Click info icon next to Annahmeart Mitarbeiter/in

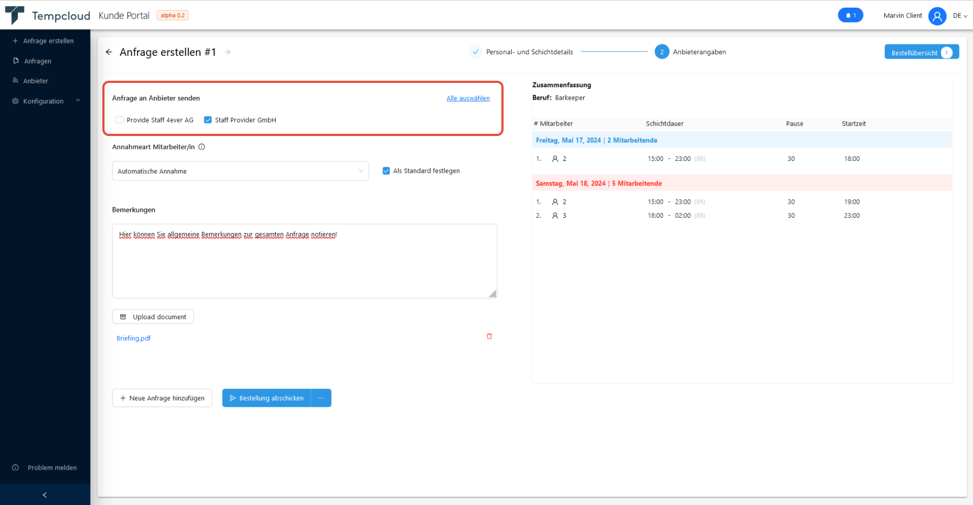tap(201, 147)
